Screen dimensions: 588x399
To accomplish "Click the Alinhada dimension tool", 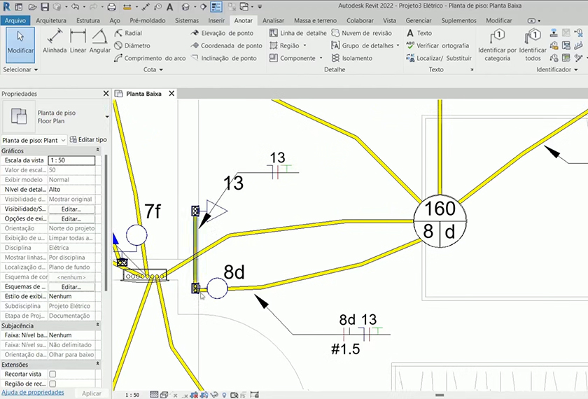I will (55, 41).
